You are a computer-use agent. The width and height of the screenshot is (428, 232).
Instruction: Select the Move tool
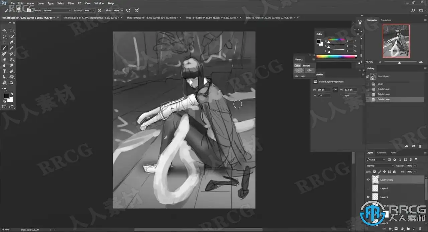[x=4, y=30]
